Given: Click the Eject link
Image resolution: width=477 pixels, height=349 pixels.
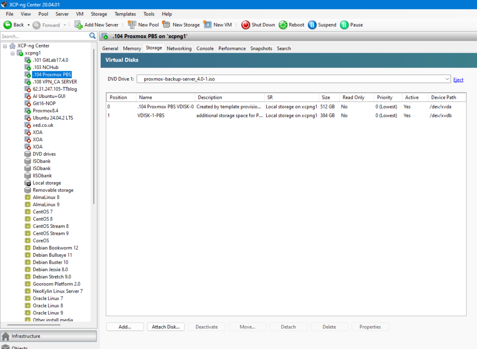Looking at the screenshot, I should point(458,80).
